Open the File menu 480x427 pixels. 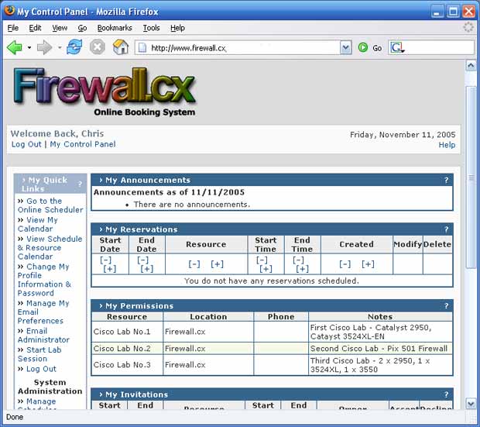[x=13, y=28]
